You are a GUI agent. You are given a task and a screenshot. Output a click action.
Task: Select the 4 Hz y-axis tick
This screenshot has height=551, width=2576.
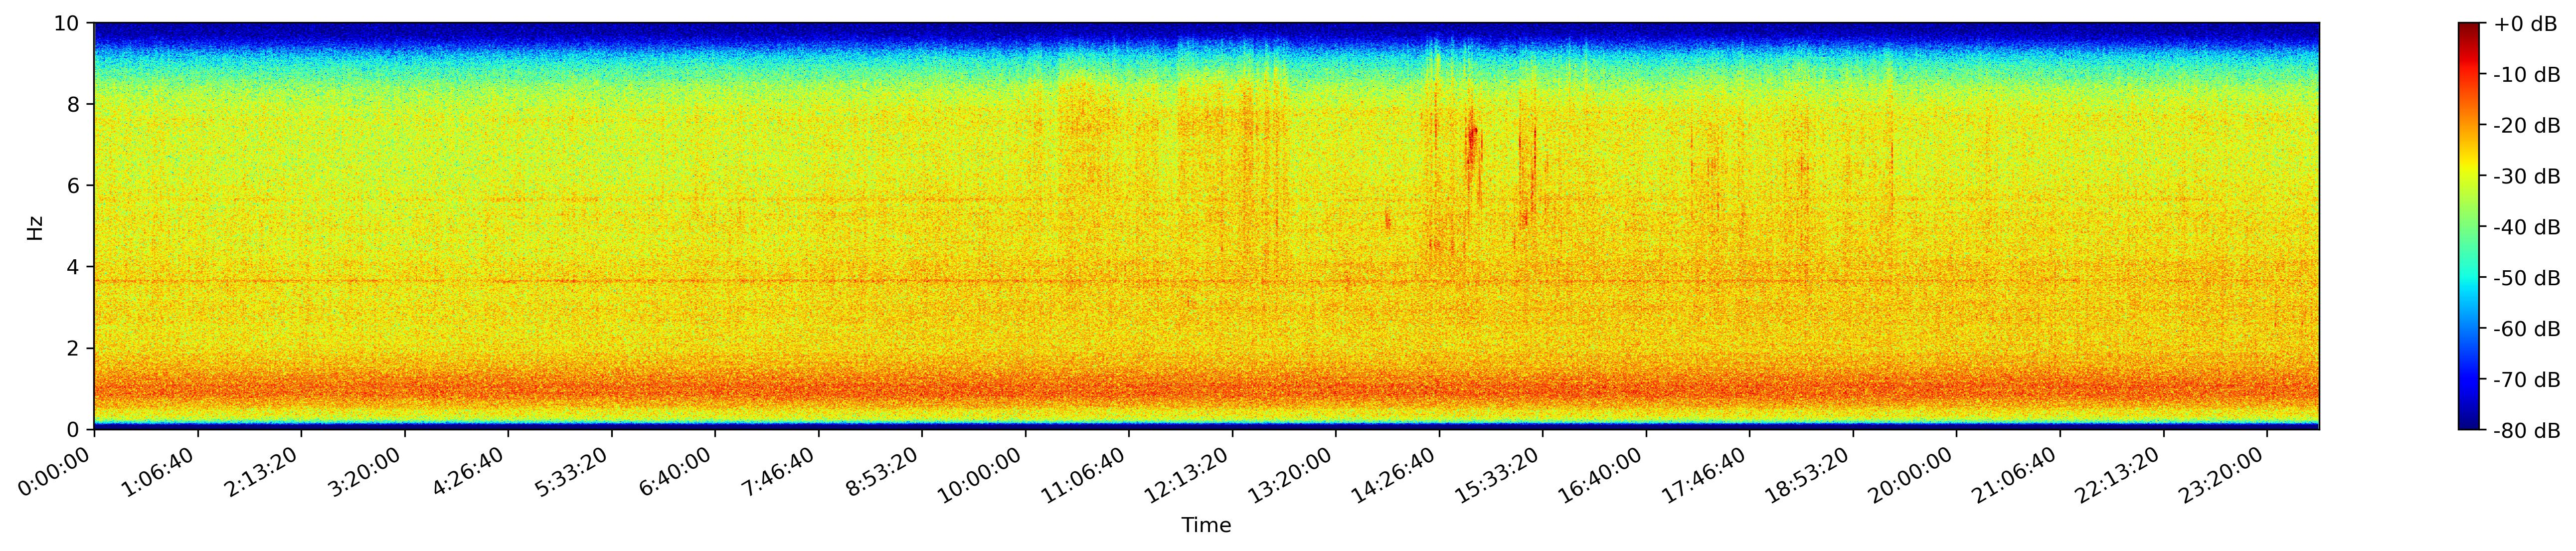click(74, 267)
